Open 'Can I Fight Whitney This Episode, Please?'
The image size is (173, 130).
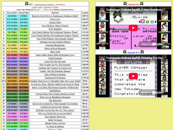pyautogui.click(x=55, y=39)
